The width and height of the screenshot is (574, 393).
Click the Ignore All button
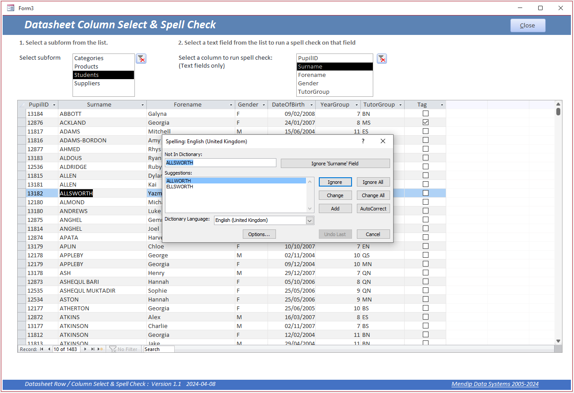pos(373,182)
